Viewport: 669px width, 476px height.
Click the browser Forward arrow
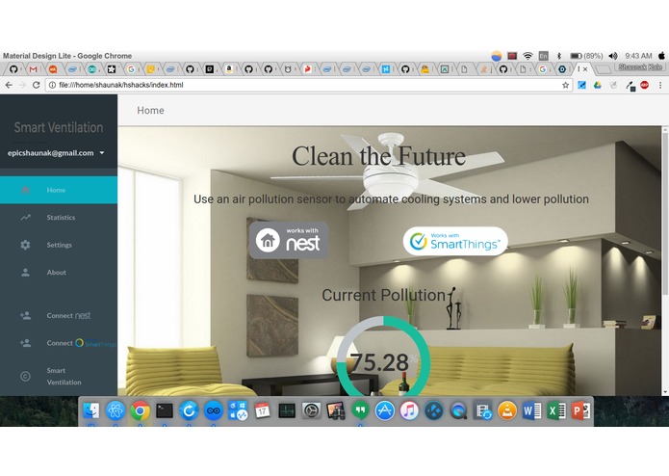point(22,85)
